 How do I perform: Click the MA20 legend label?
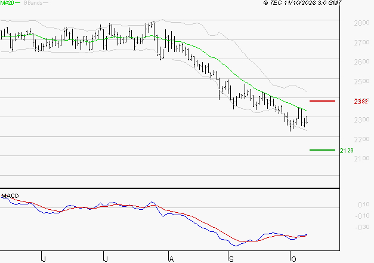(7, 3)
